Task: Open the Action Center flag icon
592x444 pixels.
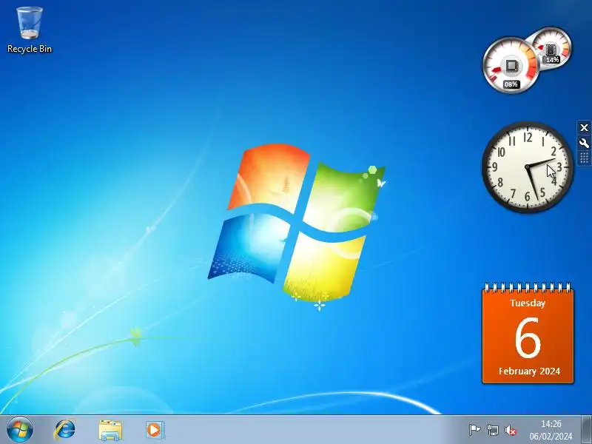Action: click(474, 430)
